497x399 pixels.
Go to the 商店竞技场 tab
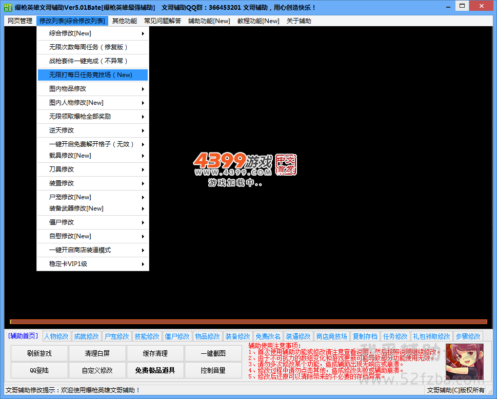point(331,336)
